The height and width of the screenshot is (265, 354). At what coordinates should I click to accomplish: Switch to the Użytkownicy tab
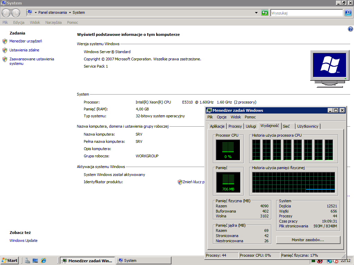click(307, 126)
